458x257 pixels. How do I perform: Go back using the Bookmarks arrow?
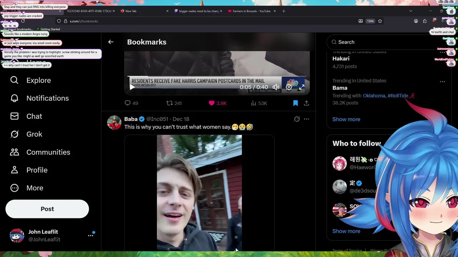tap(111, 42)
